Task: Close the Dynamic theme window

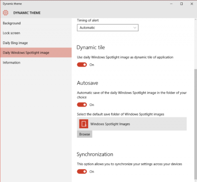Action: pos(192,4)
